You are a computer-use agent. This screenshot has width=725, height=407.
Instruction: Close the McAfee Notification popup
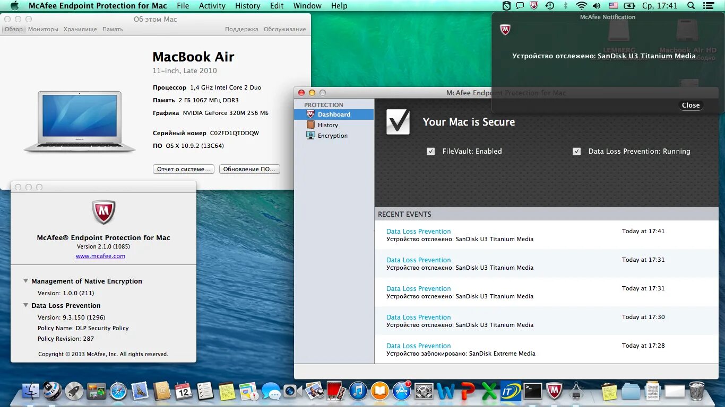(691, 105)
